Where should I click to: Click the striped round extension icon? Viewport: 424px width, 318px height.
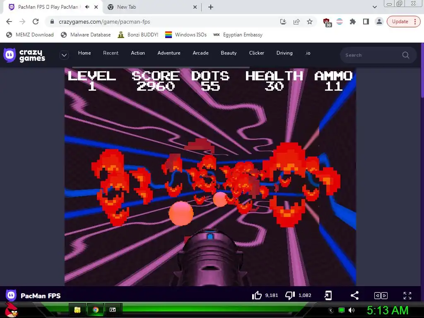coord(340,22)
